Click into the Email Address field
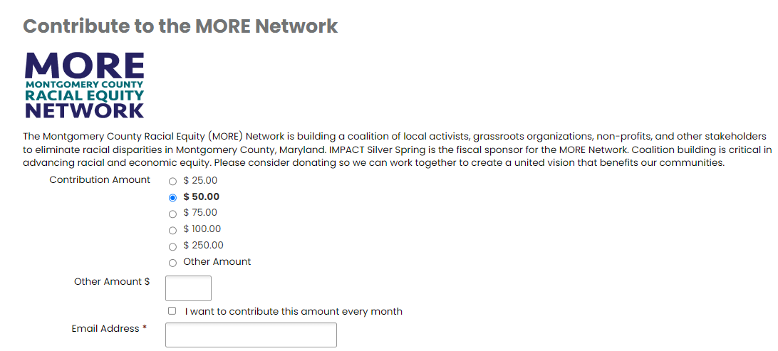This screenshot has width=778, height=351. coord(251,335)
